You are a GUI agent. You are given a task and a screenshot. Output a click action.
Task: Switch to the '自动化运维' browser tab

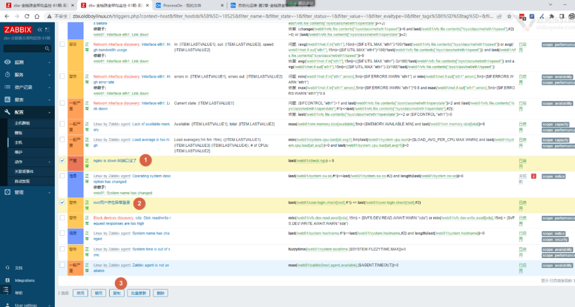[x=264, y=5]
